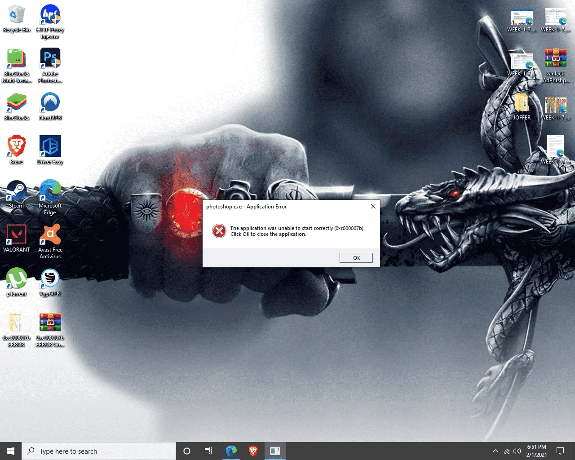Select the 0xc000007b ERROR WinRAR archive icon
Viewport: 575px width, 460px height.
pos(50,330)
